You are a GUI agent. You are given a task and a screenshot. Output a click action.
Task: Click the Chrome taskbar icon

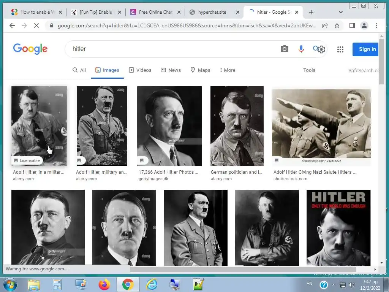click(128, 284)
